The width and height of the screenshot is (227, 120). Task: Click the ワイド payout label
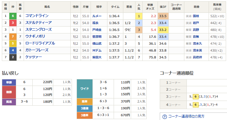pos(85,89)
